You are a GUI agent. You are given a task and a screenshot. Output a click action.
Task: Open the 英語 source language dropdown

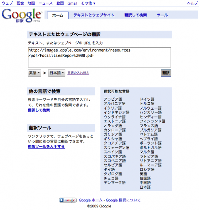coord(34,73)
